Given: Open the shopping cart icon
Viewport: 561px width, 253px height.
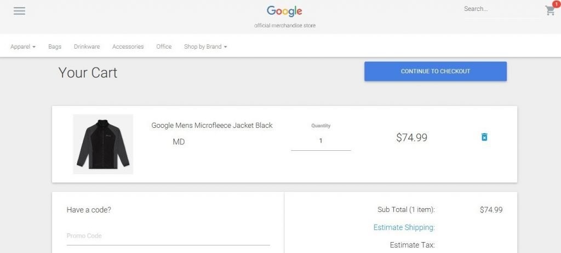Looking at the screenshot, I should [549, 10].
